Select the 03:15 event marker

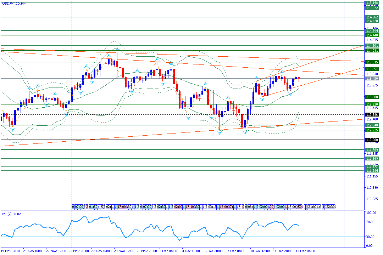(212, 207)
